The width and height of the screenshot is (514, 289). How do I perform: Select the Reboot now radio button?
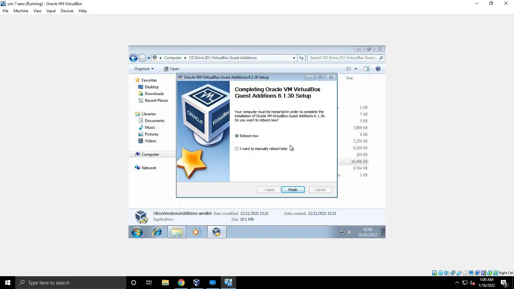click(x=237, y=136)
